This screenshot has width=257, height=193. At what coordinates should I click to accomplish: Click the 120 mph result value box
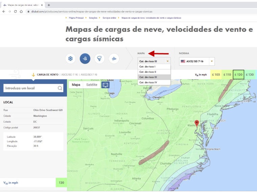61,183
